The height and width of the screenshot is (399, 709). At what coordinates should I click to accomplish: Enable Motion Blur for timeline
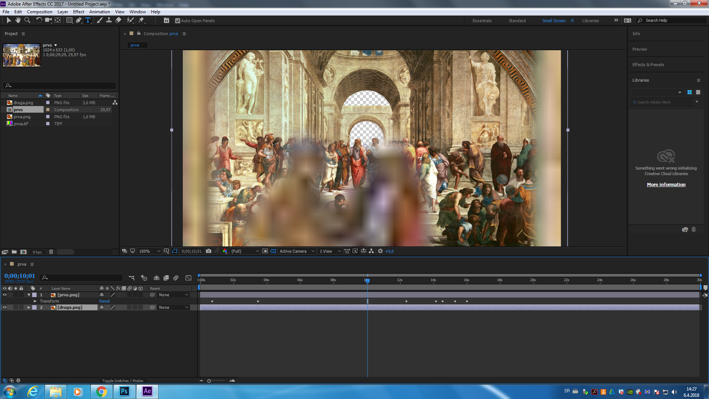click(x=176, y=278)
